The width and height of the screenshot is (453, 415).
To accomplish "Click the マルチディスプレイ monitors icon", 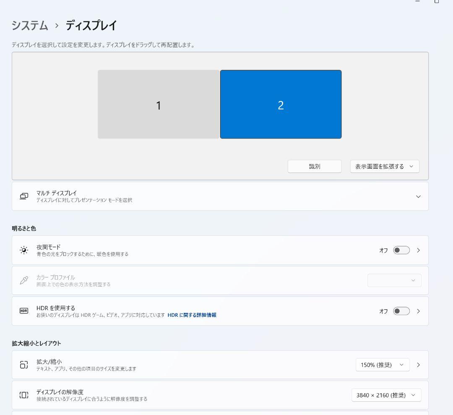I will click(24, 196).
